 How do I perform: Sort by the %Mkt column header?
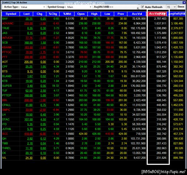67,14
